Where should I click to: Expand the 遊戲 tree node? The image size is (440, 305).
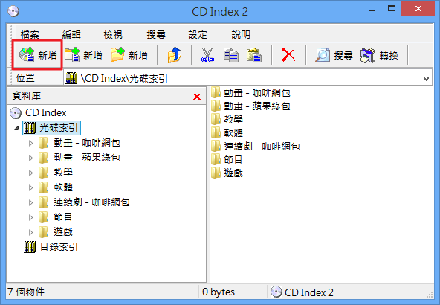click(31, 232)
